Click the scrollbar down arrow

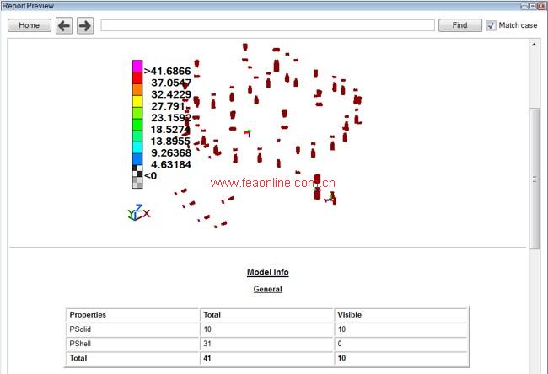(x=534, y=368)
